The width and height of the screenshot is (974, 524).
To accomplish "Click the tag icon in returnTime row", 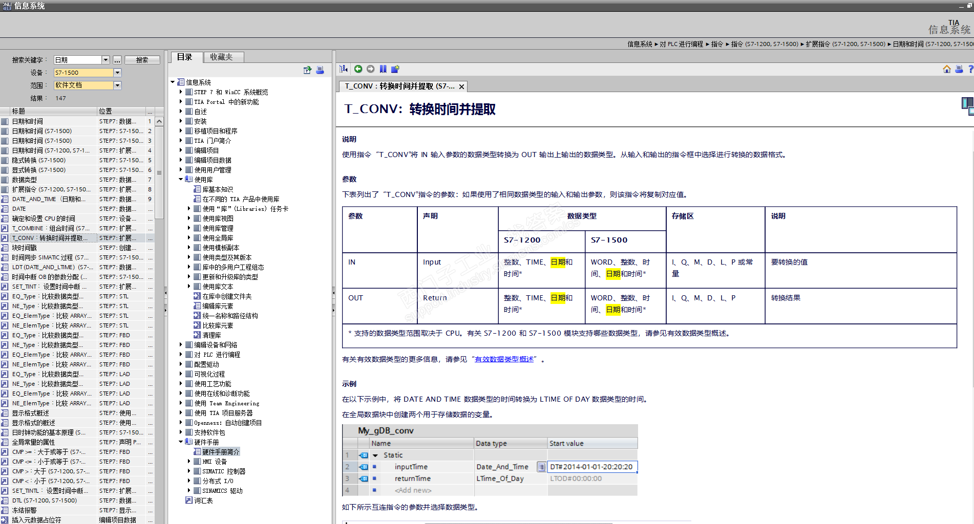I will pos(364,478).
